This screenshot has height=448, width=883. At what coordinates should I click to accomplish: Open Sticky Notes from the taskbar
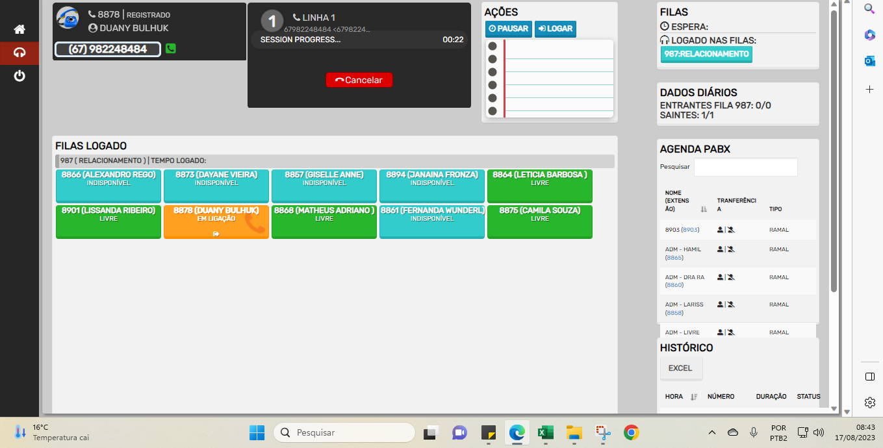[488, 432]
